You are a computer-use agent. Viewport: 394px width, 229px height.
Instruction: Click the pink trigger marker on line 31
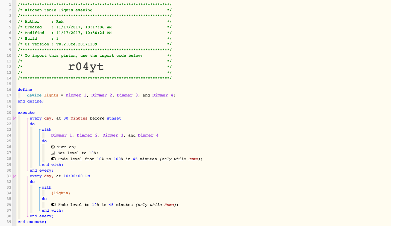(15, 176)
